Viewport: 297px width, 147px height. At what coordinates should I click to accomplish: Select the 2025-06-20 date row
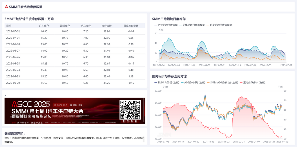click(75, 83)
